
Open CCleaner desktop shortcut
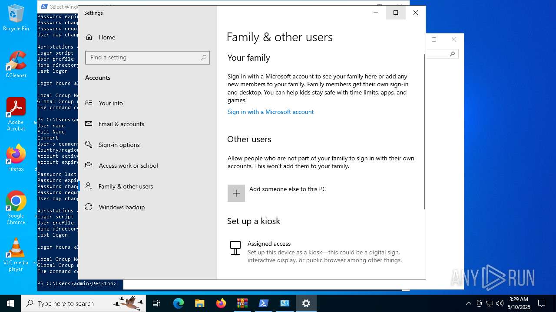point(16,65)
